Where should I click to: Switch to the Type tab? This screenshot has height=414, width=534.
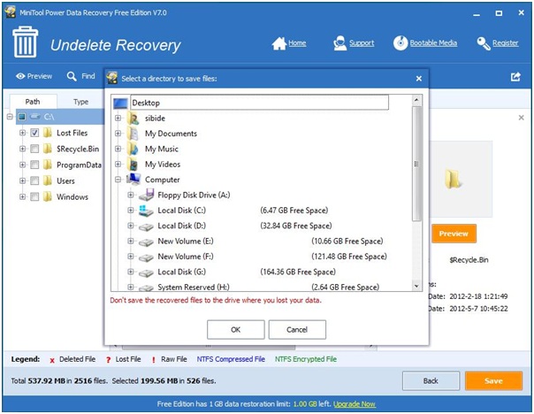80,102
